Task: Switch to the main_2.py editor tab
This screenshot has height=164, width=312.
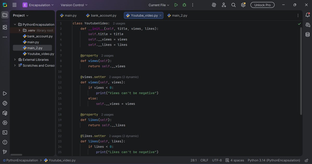Action: click(177, 15)
